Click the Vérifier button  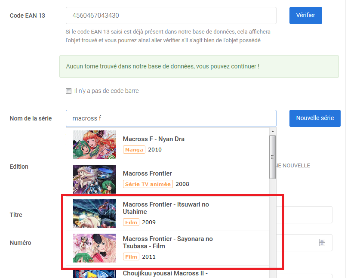[306, 15]
